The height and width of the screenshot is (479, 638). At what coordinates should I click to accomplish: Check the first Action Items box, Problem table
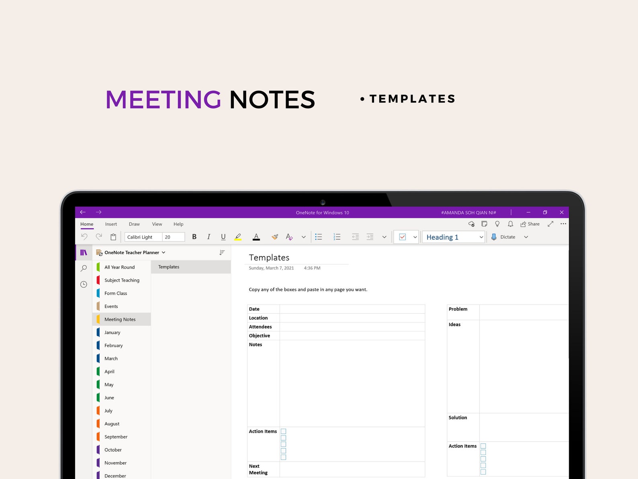[483, 446]
